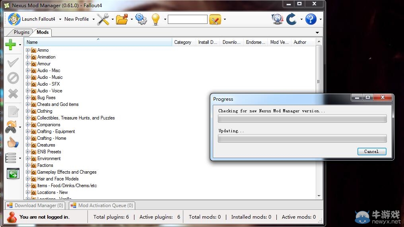The width and height of the screenshot is (404, 227).
Task: Open settings via the gears icon
Action: (x=141, y=19)
